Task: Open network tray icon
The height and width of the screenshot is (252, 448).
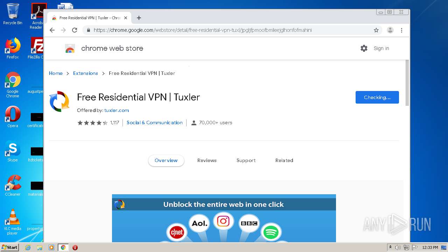Action: point(406,247)
